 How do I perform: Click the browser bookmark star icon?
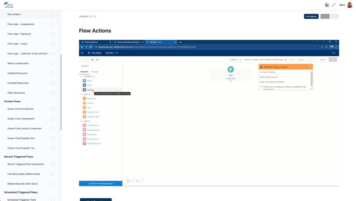326,47
